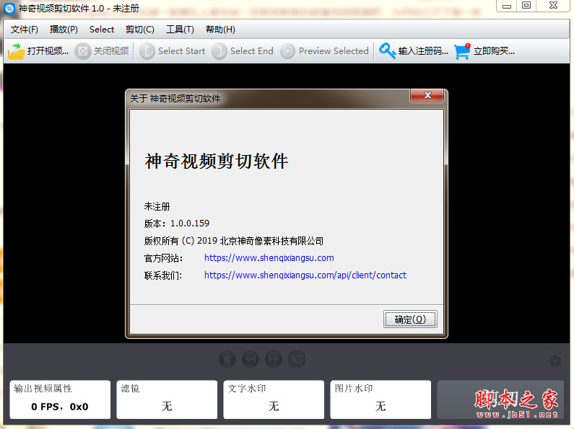Click the Select End bracket icon

click(x=219, y=51)
